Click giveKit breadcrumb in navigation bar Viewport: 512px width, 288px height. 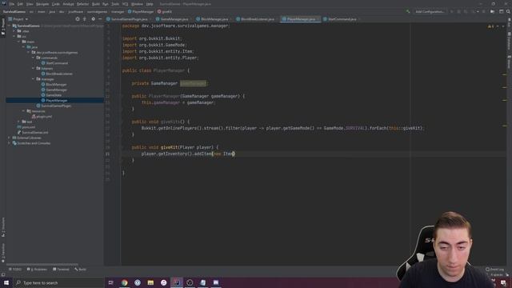[x=165, y=11]
